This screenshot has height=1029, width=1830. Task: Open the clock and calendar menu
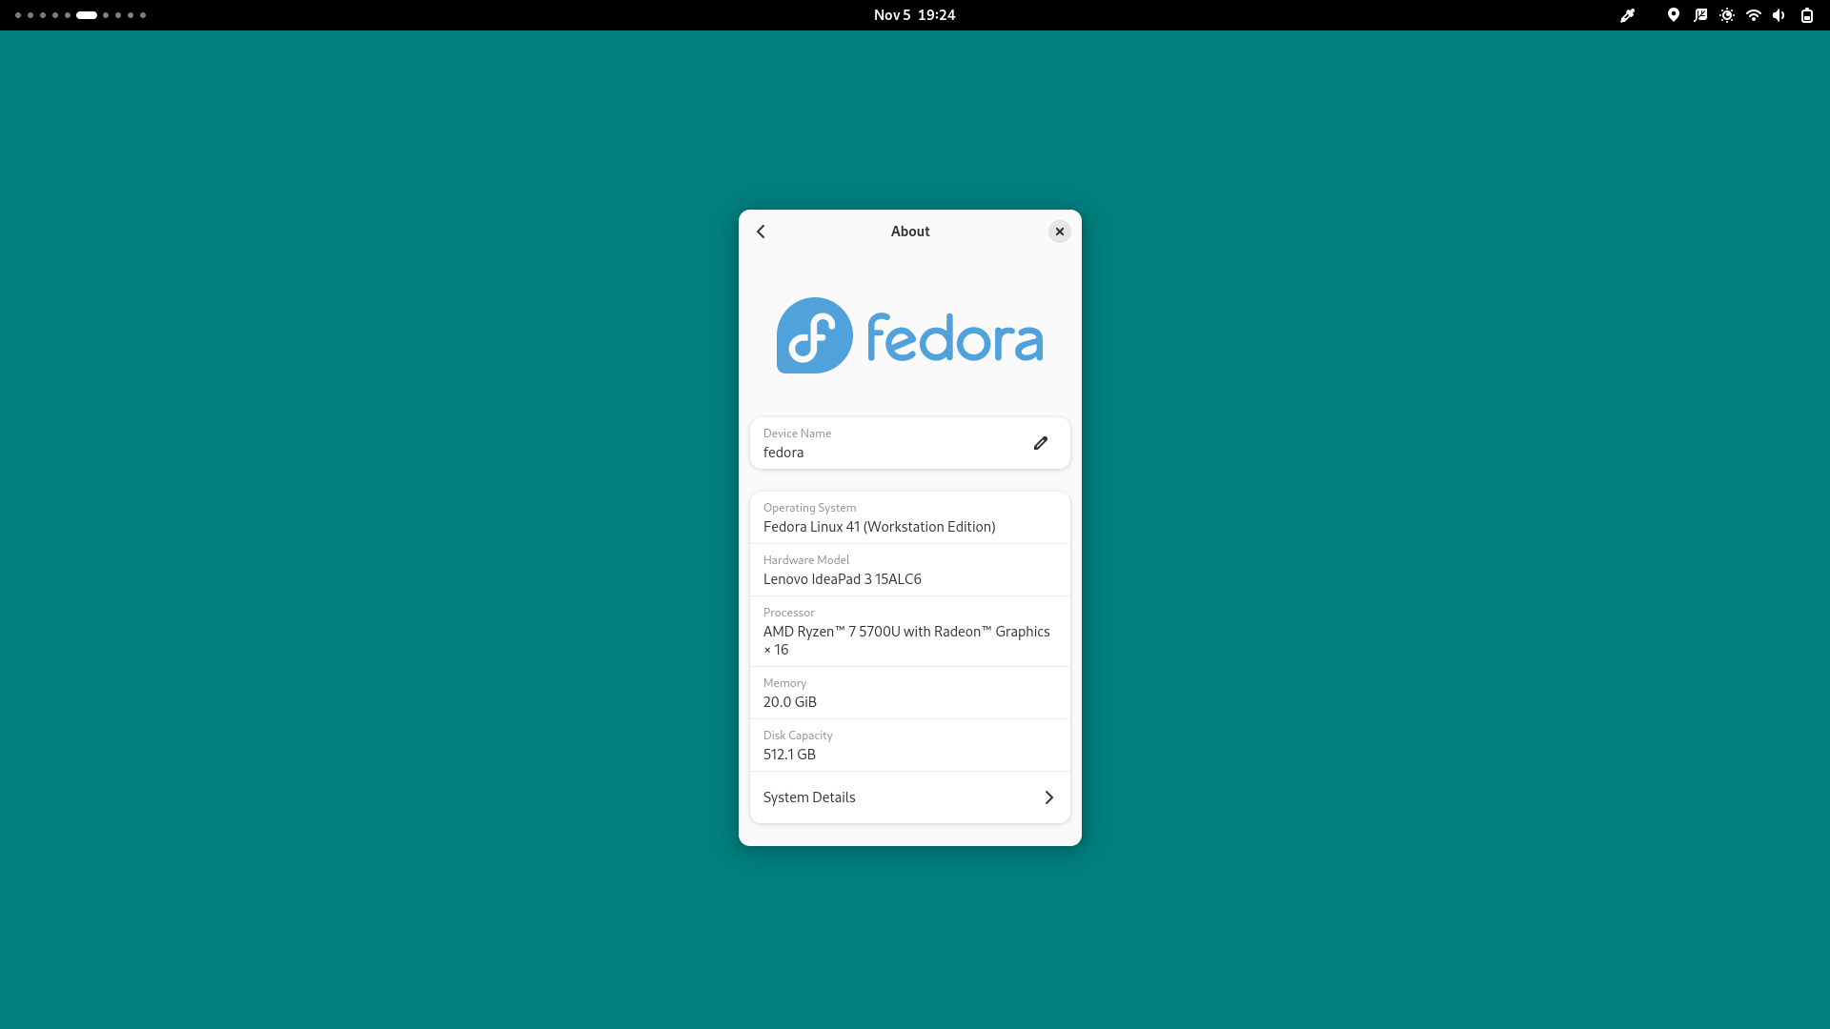[x=914, y=15]
